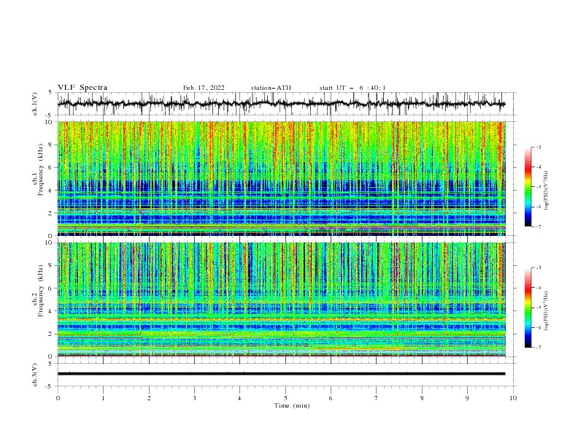
Task: Click the "10" kHz tick of ch.1 spectrogram
Action: coord(50,122)
